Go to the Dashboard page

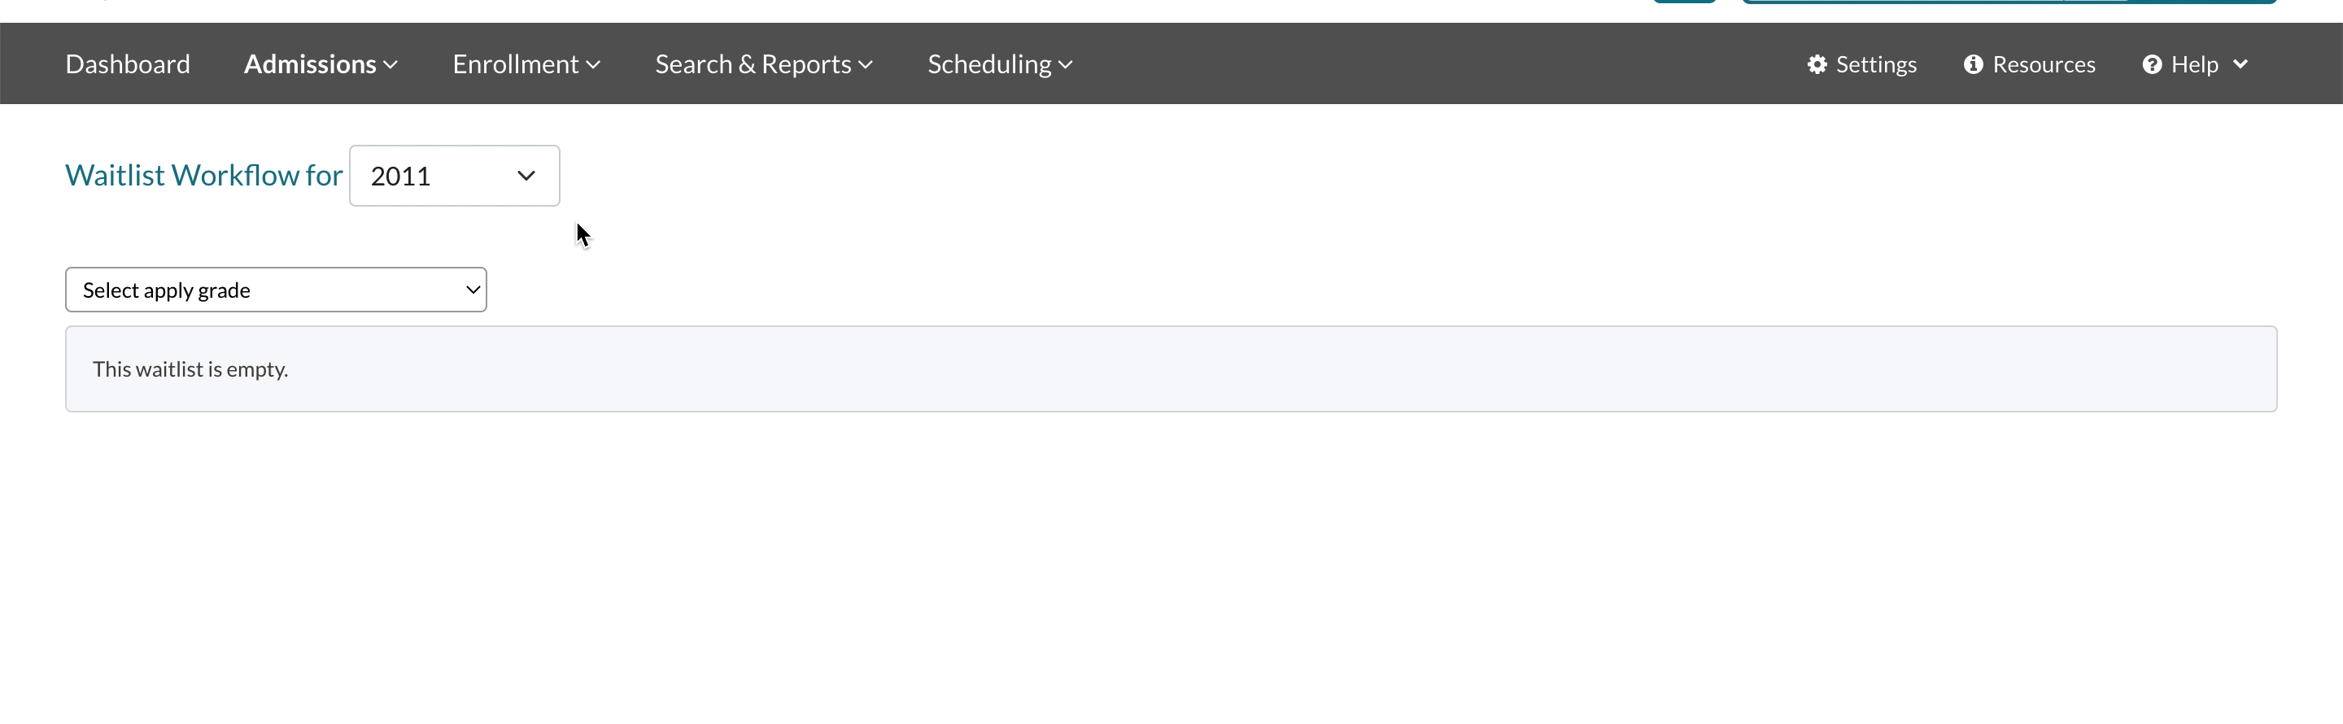[x=128, y=64]
